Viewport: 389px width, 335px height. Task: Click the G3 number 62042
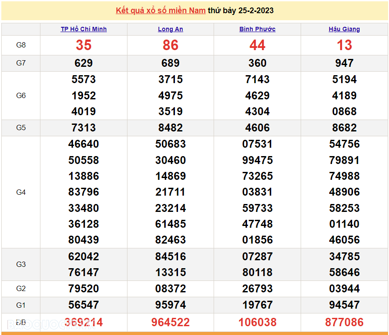(84, 257)
